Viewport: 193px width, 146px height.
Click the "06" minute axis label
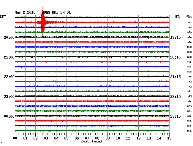pyautogui.click(x=77, y=138)
